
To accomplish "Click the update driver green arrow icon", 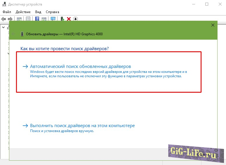I will click(x=62, y=19).
